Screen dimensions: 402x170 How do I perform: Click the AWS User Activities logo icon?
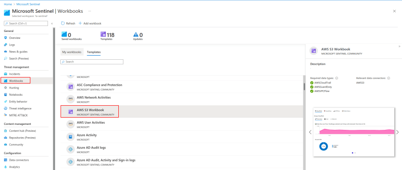[x=70, y=124]
